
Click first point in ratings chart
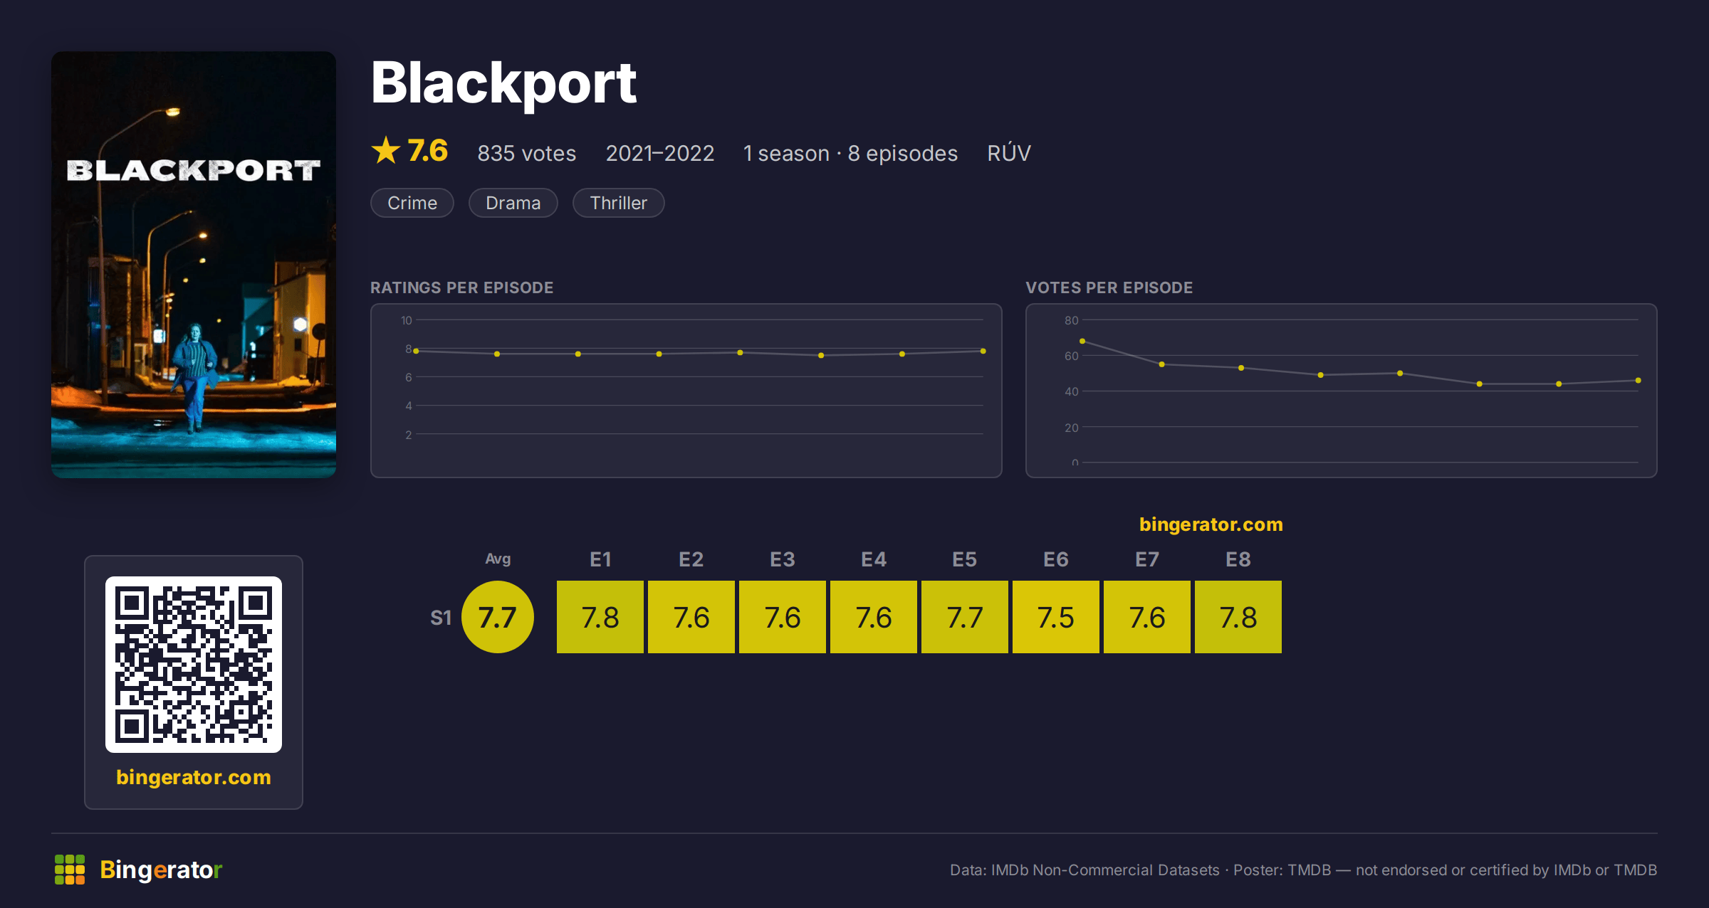pos(416,351)
